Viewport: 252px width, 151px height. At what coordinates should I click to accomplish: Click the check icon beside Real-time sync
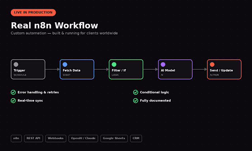click(x=13, y=101)
